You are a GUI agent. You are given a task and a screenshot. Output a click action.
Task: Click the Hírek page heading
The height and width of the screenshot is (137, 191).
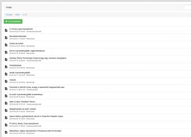point(9,8)
